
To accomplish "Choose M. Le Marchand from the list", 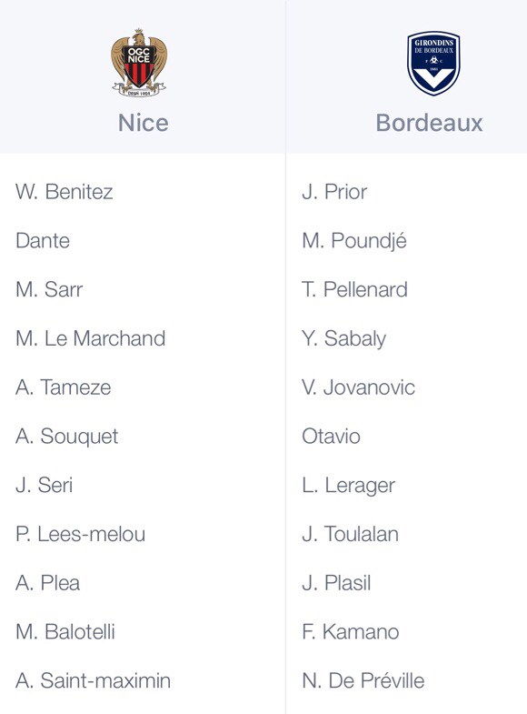I will click(91, 338).
